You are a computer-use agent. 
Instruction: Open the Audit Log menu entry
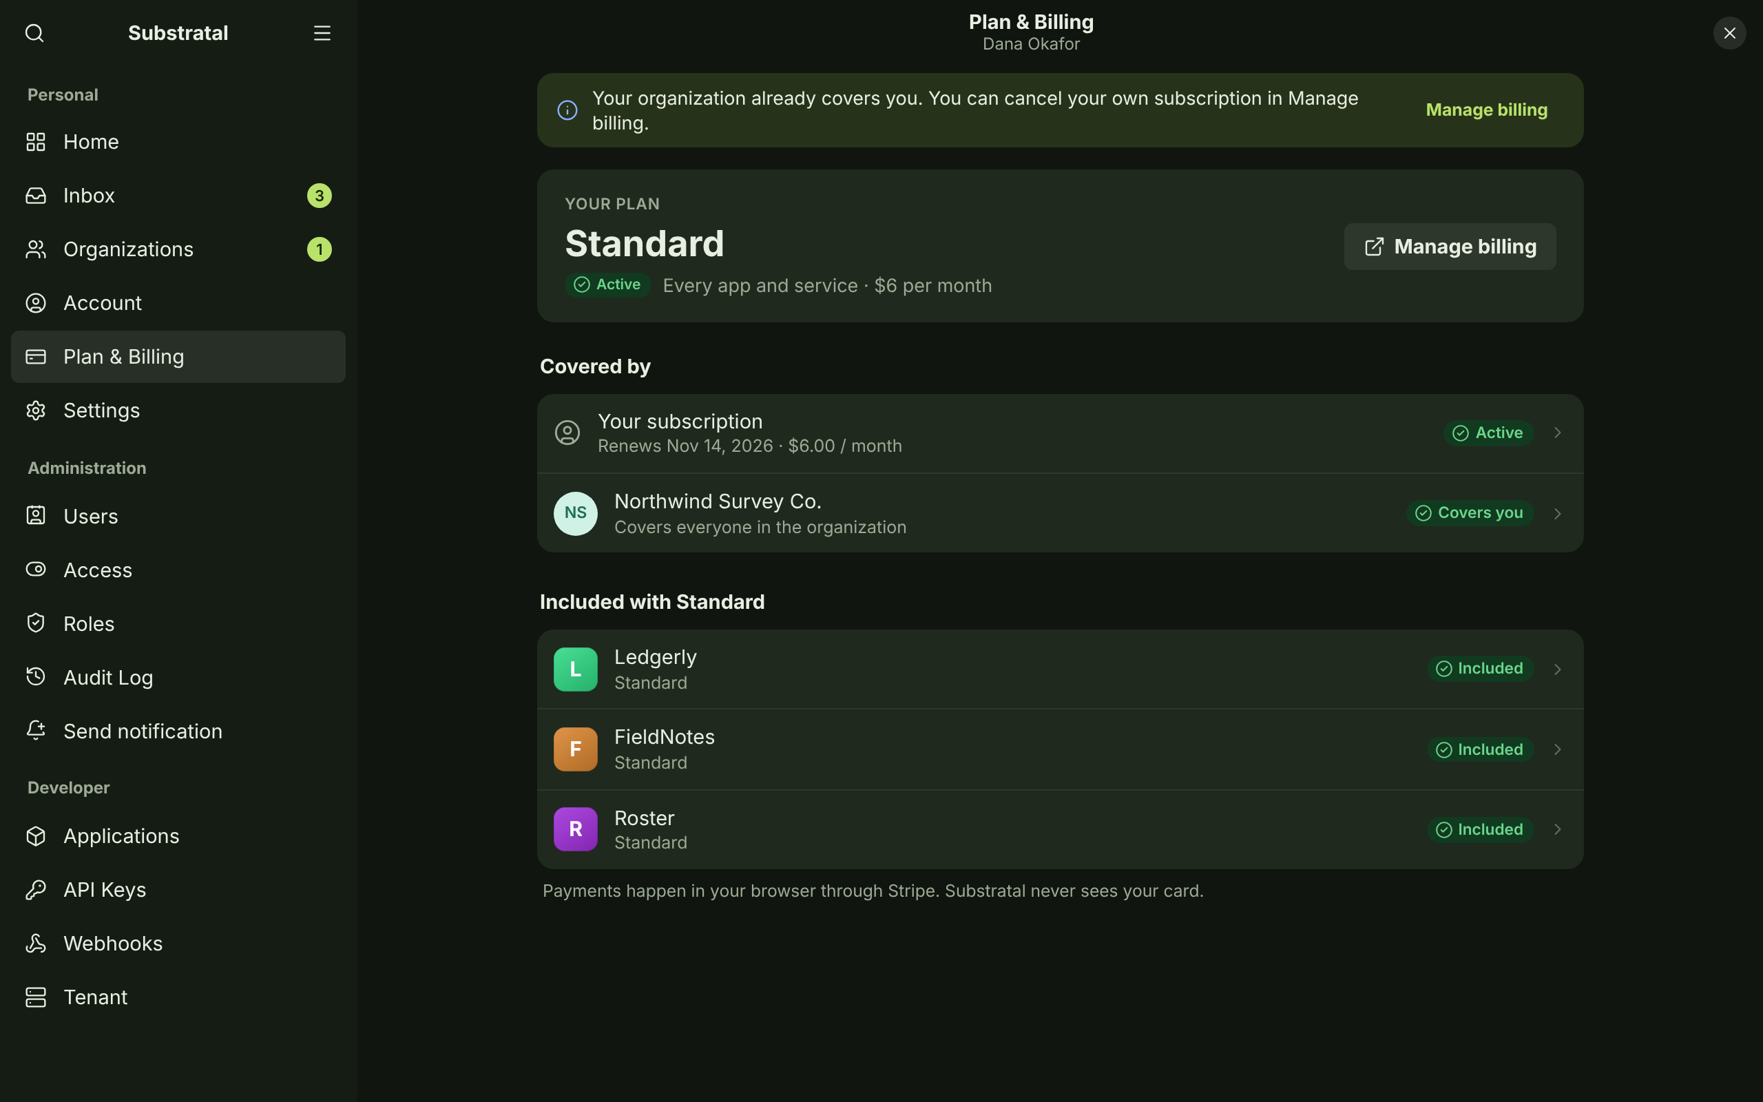(x=178, y=677)
